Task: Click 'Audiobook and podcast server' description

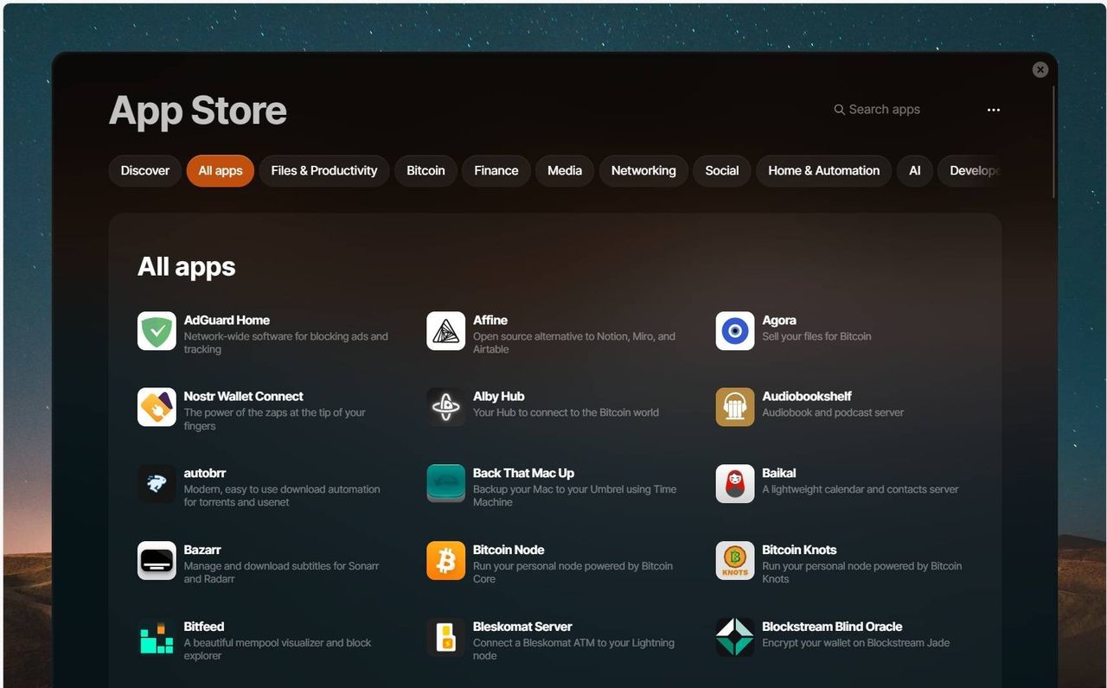Action: coord(833,412)
